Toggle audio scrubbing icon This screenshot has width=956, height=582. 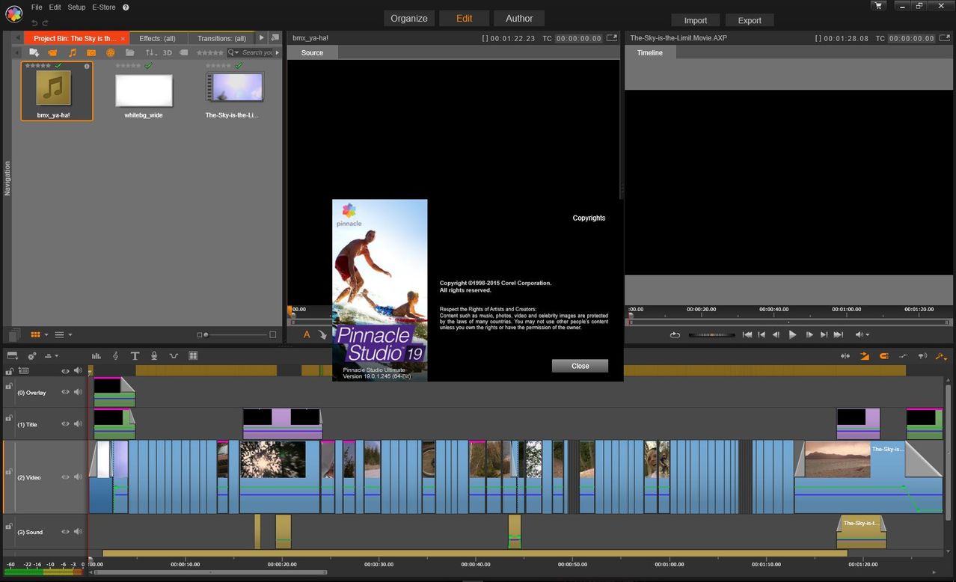tap(922, 356)
